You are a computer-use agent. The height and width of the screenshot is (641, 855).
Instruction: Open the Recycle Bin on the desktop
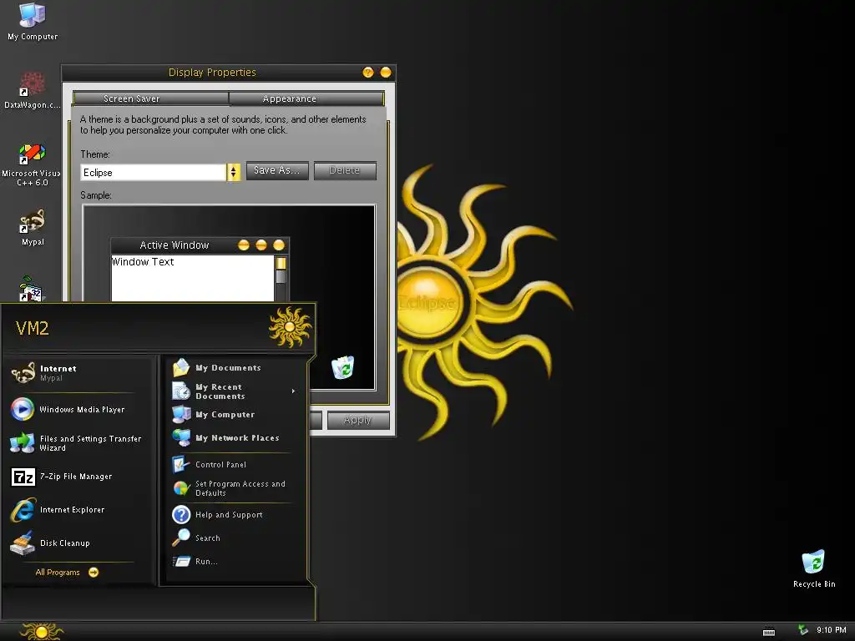click(813, 568)
